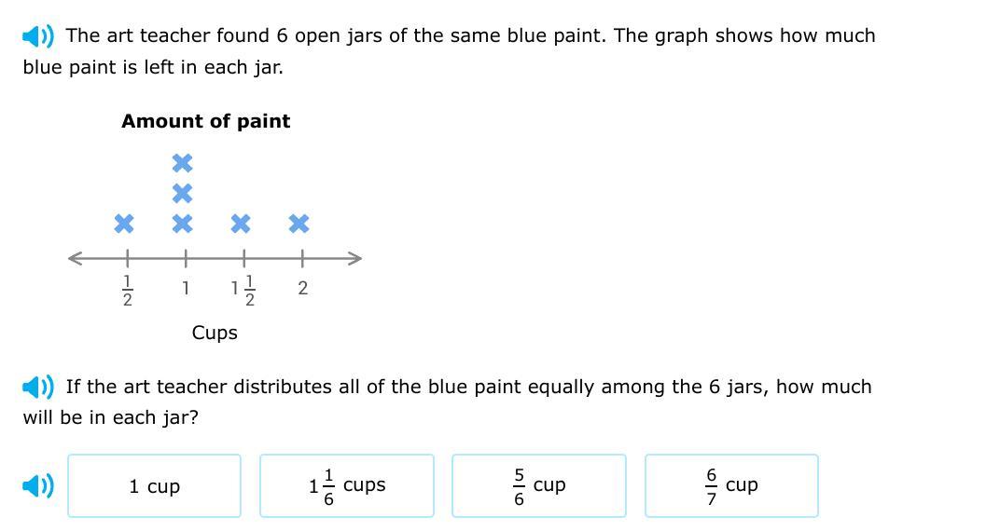Select the "1 cup" answer
The width and height of the screenshot is (986, 531).
tap(154, 486)
